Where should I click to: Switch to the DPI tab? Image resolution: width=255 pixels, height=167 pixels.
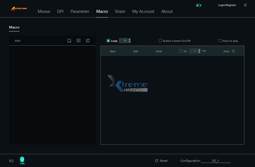pos(60,11)
